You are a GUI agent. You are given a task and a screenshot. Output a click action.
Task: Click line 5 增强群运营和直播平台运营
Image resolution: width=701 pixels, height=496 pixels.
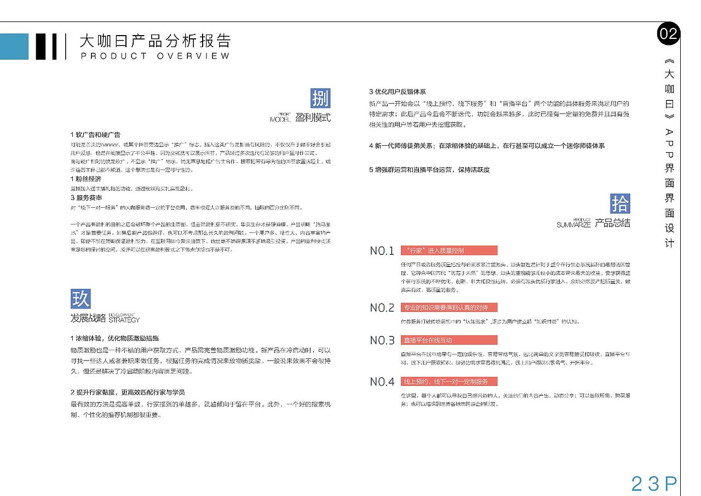(x=429, y=170)
